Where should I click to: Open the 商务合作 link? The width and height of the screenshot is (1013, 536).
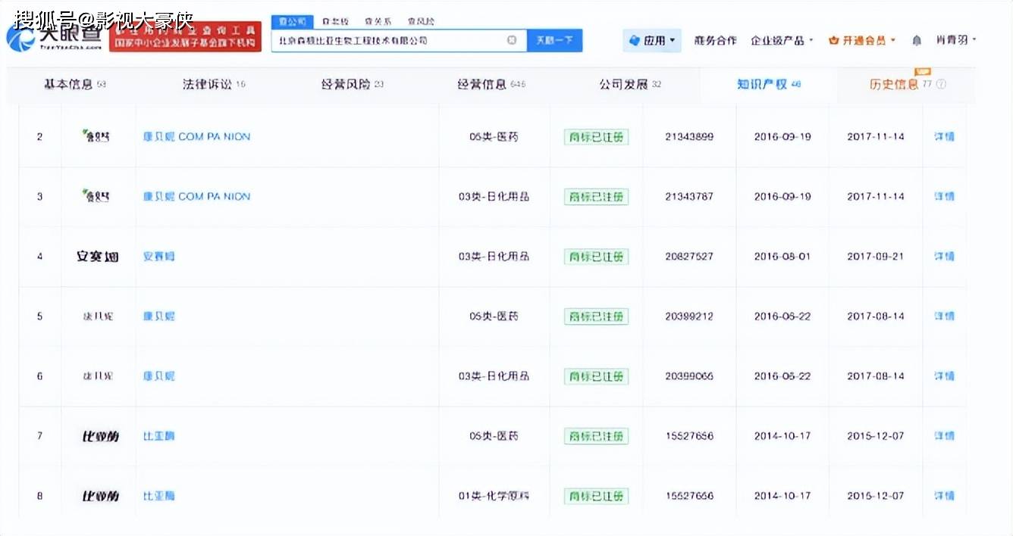[x=715, y=40]
